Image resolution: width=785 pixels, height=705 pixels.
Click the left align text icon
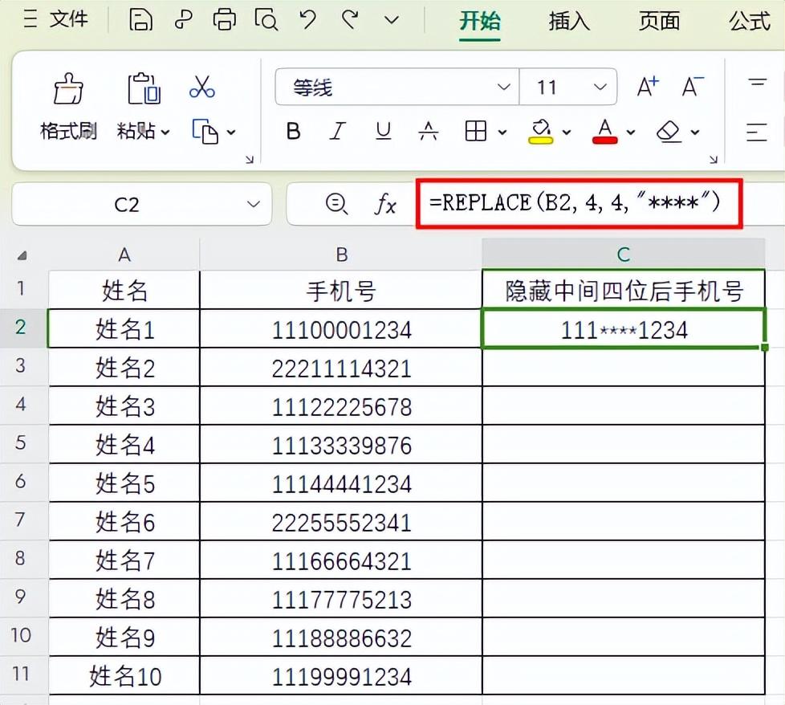coord(756,132)
